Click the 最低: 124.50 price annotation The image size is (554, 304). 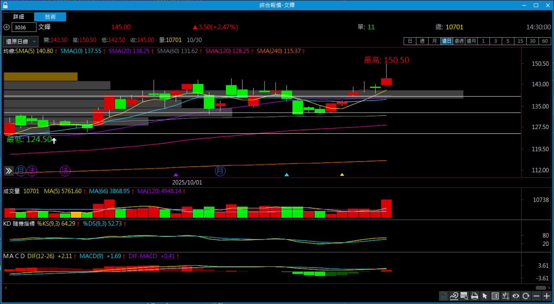click(x=29, y=139)
